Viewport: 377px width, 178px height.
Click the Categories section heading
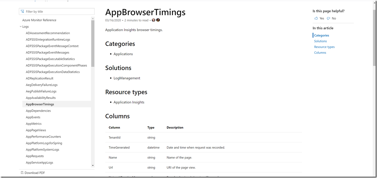(120, 44)
